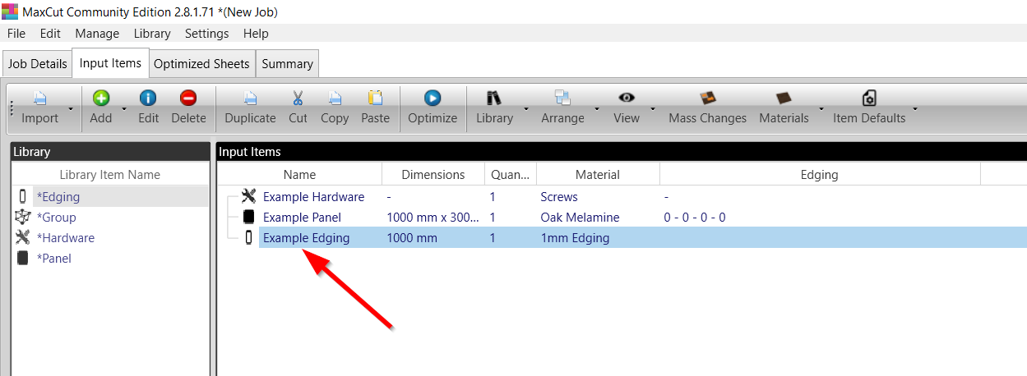The image size is (1027, 376).
Task: Select the Example Panel row
Action: click(x=622, y=218)
